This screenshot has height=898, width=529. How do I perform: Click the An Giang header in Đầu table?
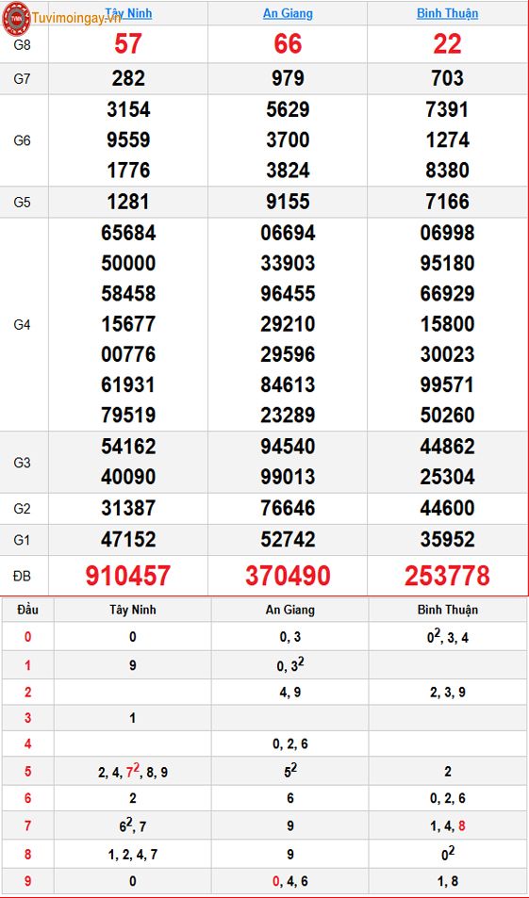pos(290,610)
